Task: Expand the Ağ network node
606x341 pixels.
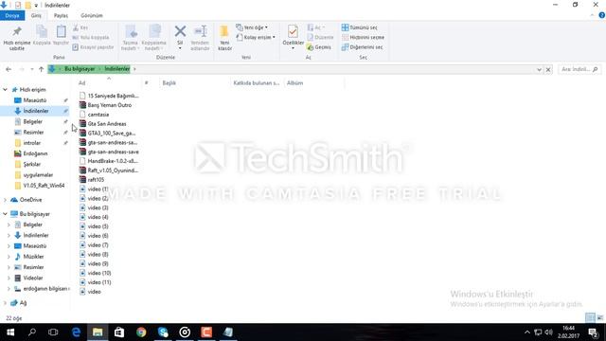Action: point(5,303)
